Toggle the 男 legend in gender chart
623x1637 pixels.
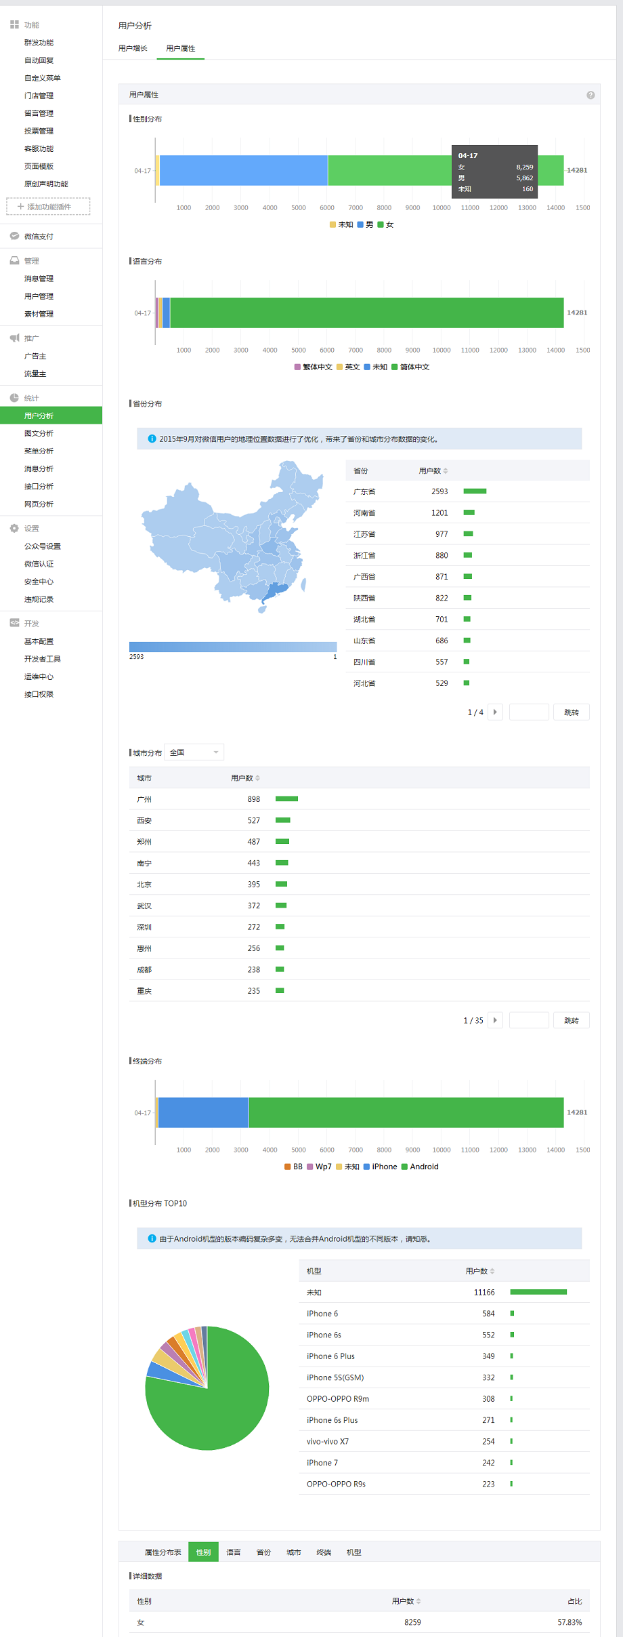(x=366, y=225)
